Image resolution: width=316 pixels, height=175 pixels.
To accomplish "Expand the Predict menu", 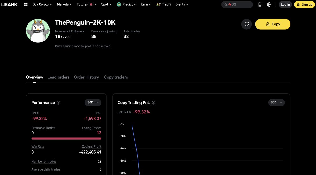I will coord(126,4).
